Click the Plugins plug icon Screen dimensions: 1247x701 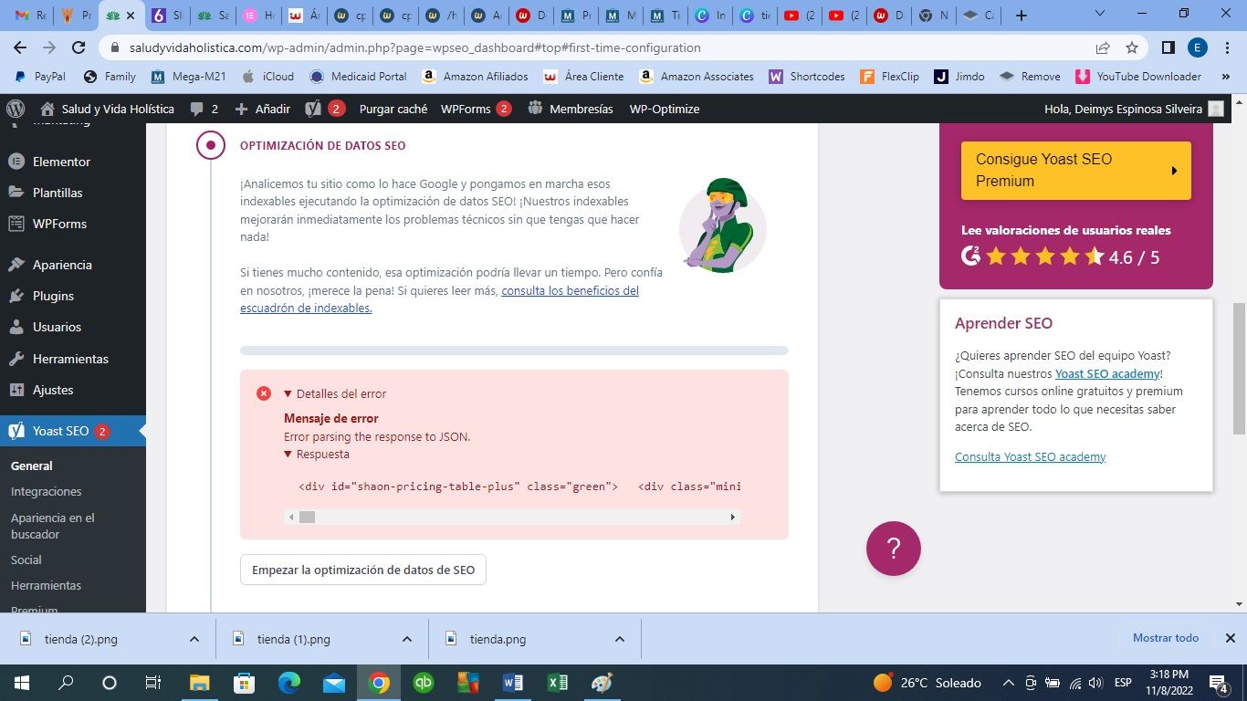(16, 296)
